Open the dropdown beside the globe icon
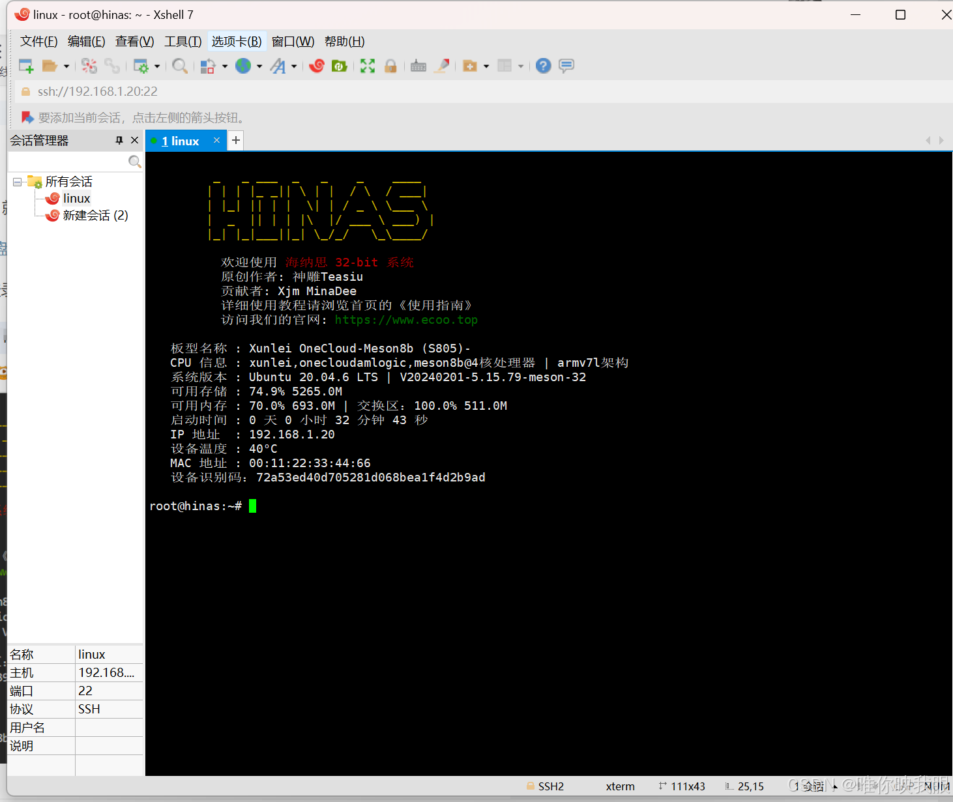 pos(259,66)
